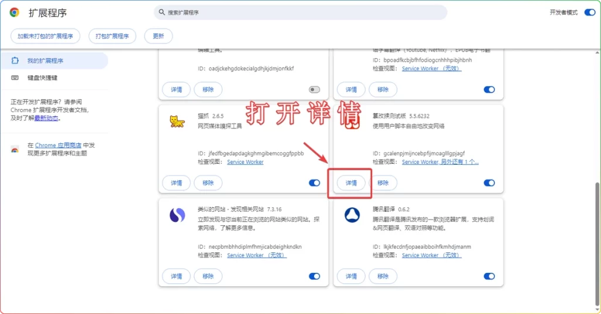
Task: Click the 类似的网站 extension icon
Action: (x=177, y=215)
